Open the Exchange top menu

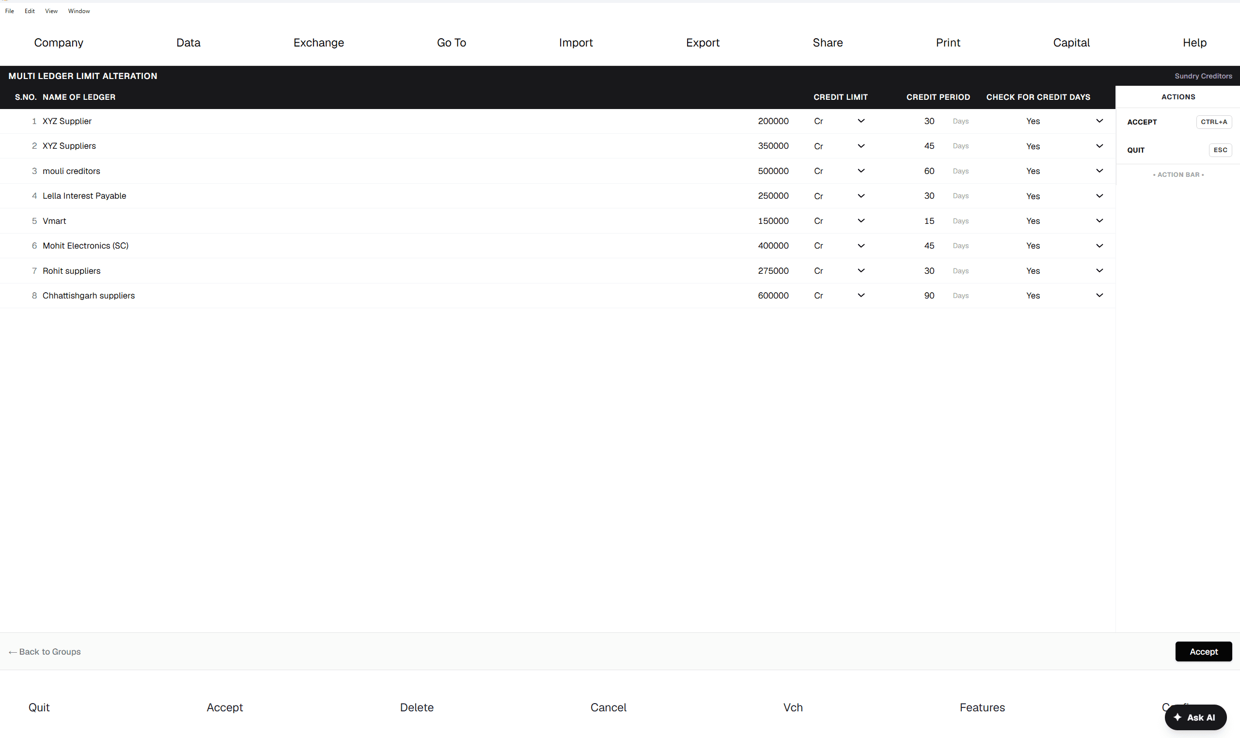pyautogui.click(x=319, y=43)
